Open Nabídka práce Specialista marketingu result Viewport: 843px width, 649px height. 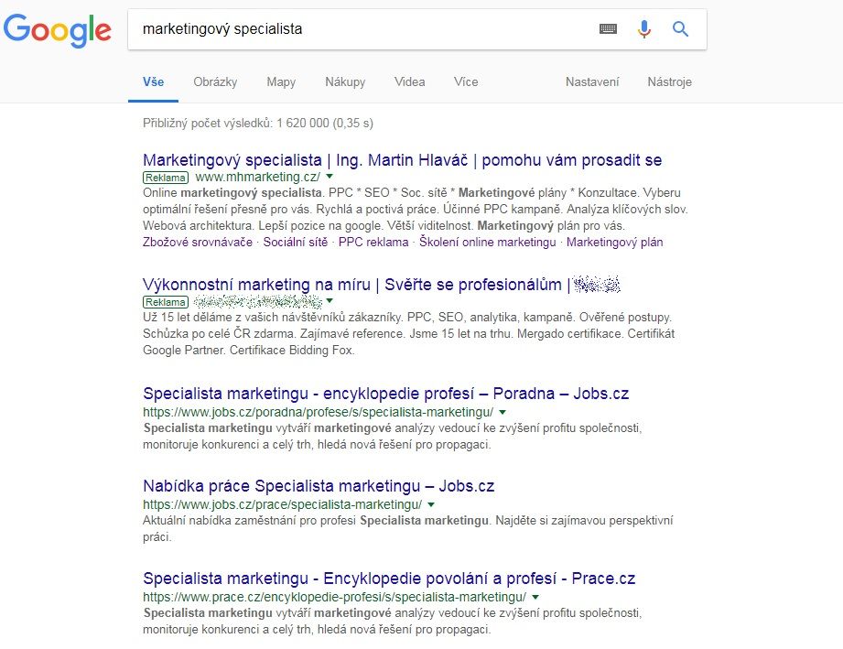coord(319,486)
